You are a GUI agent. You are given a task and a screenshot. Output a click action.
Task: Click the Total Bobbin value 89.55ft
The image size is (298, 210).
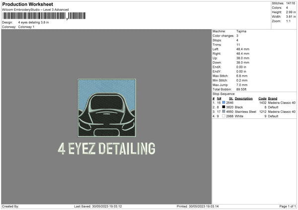pyautogui.click(x=241, y=89)
